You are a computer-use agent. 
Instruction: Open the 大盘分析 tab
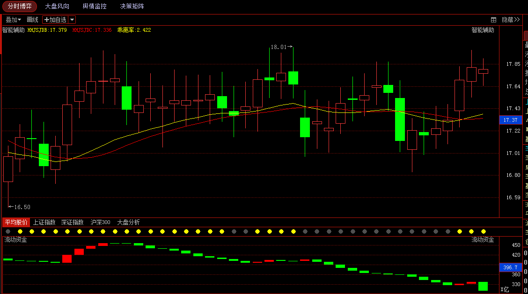click(128, 222)
